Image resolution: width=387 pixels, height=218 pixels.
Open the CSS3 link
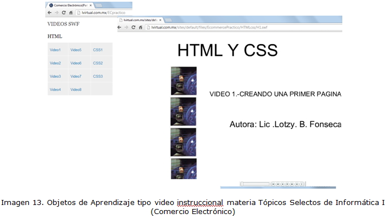tap(98, 76)
